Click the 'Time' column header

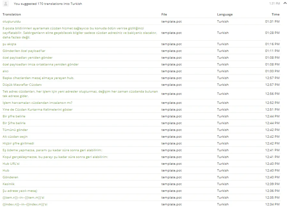pyautogui.click(x=276, y=15)
